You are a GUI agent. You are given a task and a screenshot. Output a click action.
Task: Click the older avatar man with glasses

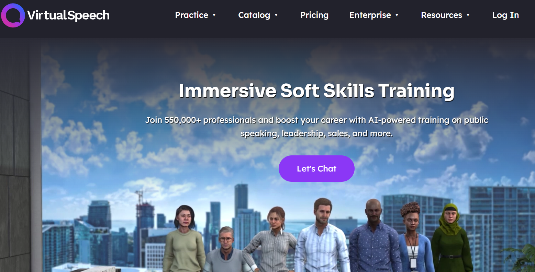pyautogui.click(x=226, y=249)
